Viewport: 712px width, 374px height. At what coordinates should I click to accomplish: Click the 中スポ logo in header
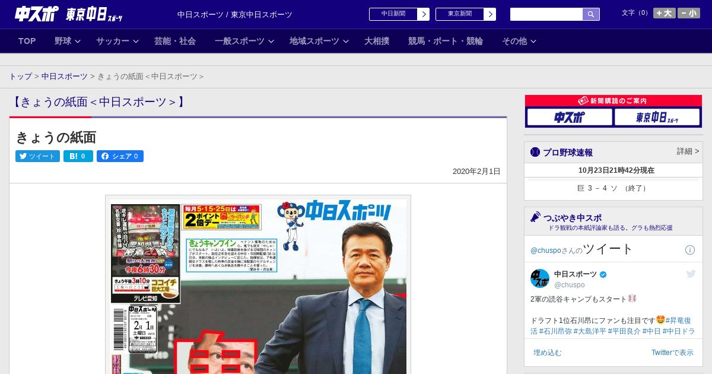(36, 14)
